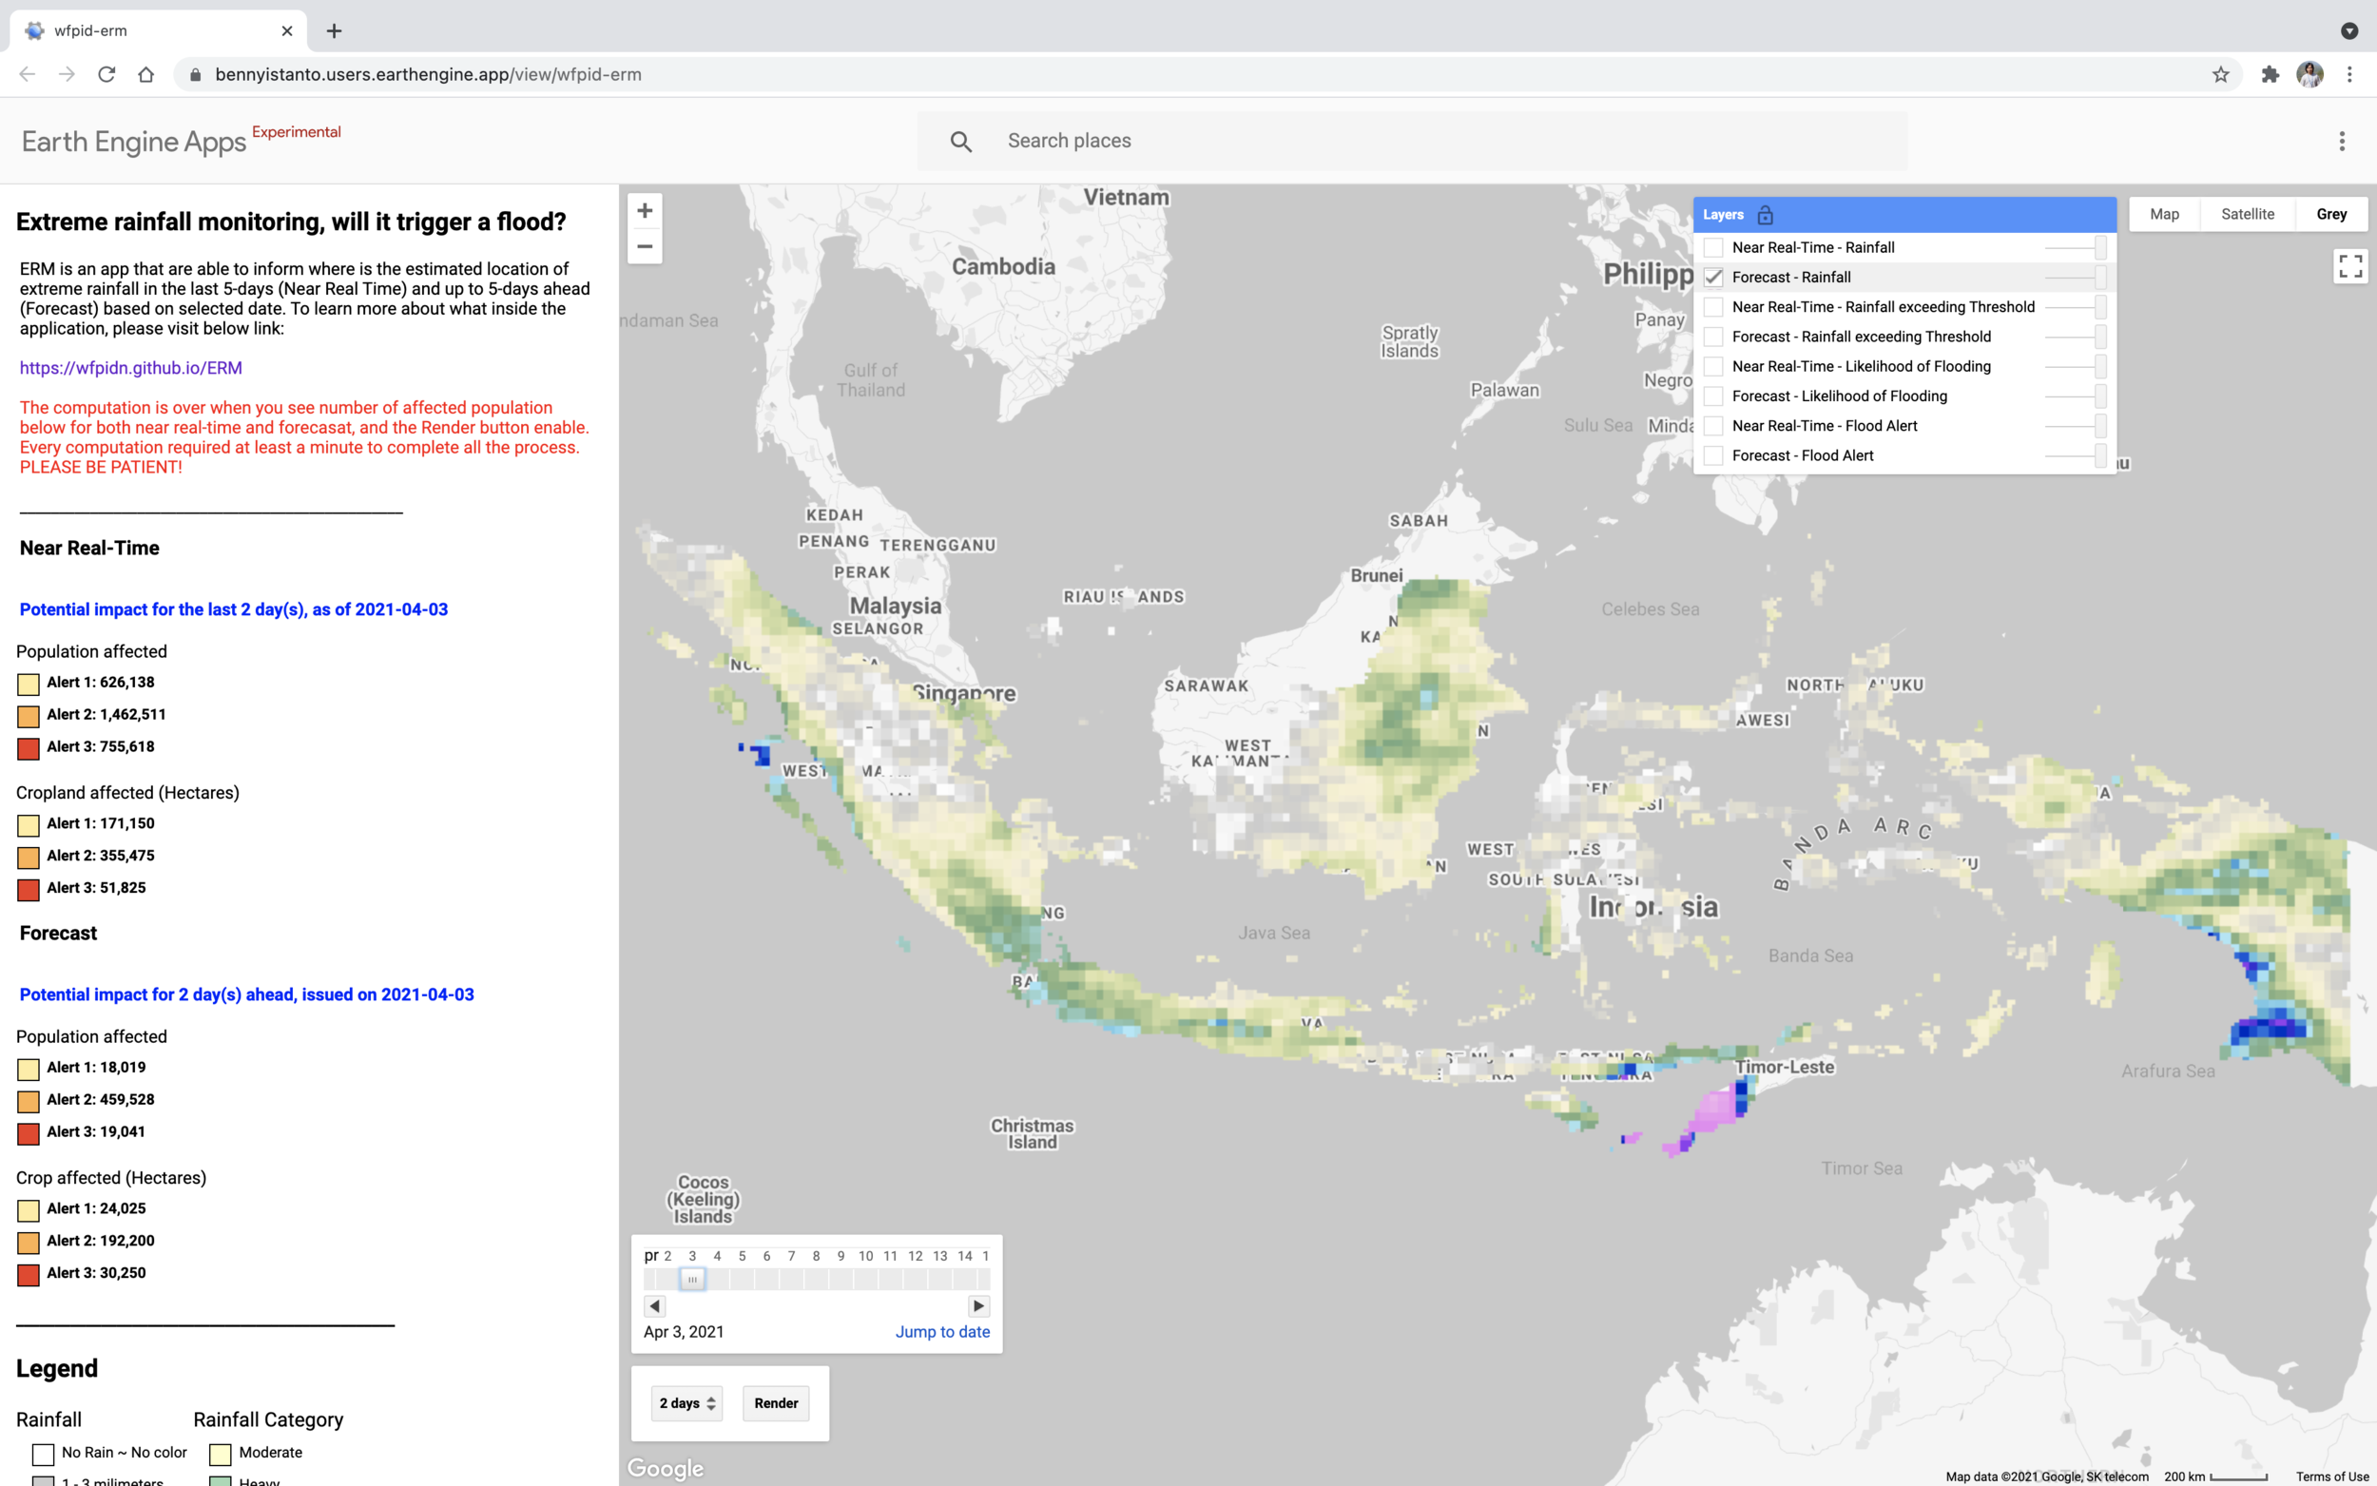Zoom out on the map
This screenshot has height=1486, width=2377.
click(x=645, y=246)
